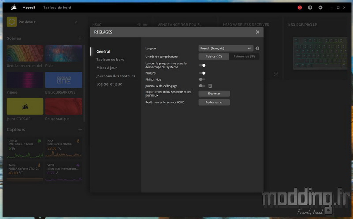The width and height of the screenshot is (353, 219).
Task: Toggle launch program at system startup
Action: [x=202, y=65]
